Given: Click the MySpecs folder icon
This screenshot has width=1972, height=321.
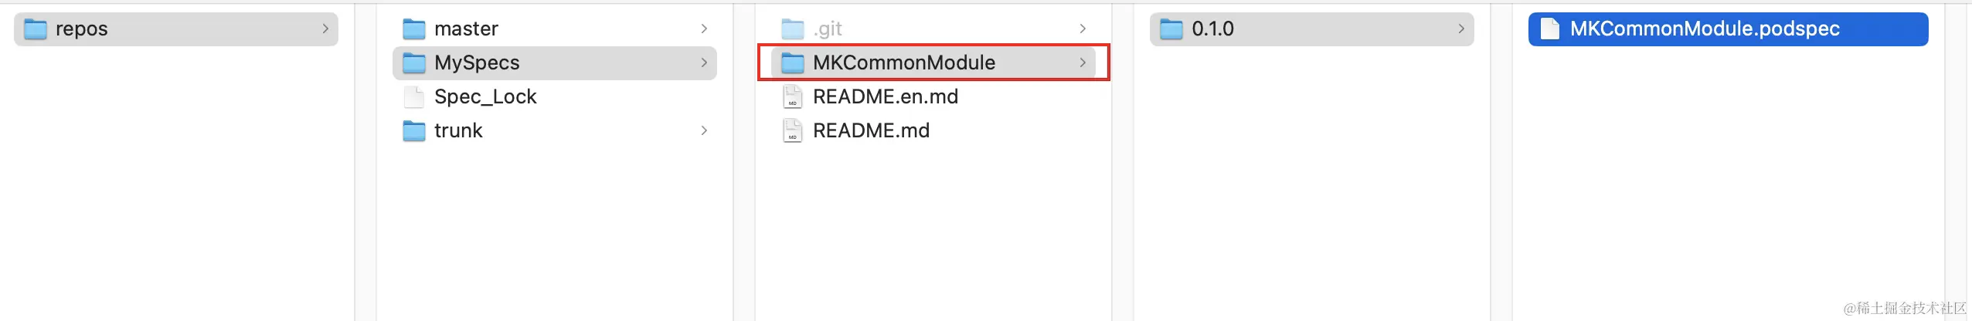Looking at the screenshot, I should click(x=414, y=63).
